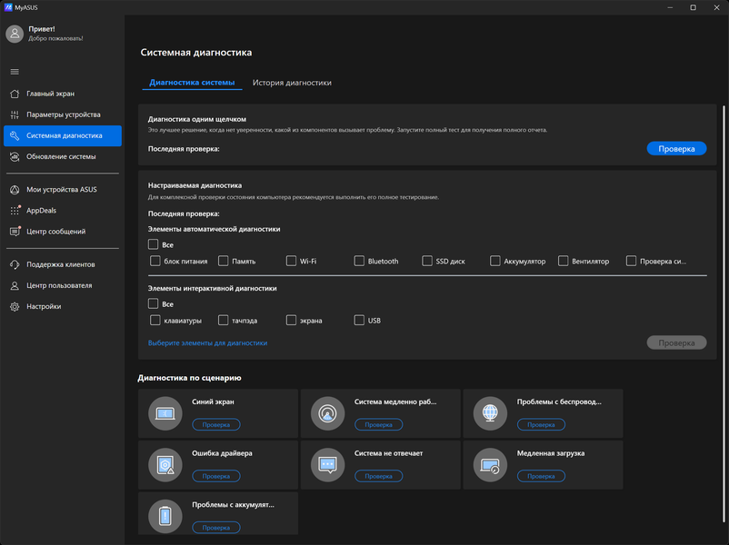The width and height of the screenshot is (729, 545).
Task: Enable the Wi-Fi diagnostic checkbox
Action: tap(291, 261)
